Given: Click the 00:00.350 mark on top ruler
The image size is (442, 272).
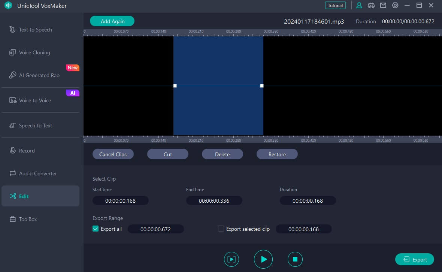Looking at the screenshot, I should point(271,31).
